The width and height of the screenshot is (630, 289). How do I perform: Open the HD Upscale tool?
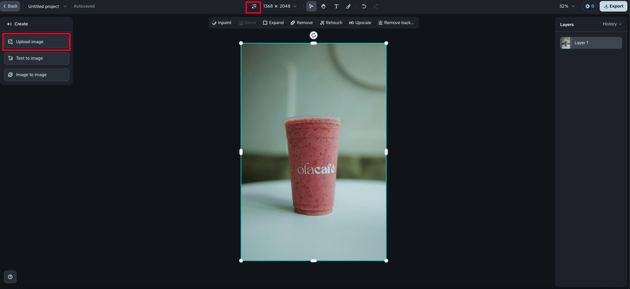point(360,23)
